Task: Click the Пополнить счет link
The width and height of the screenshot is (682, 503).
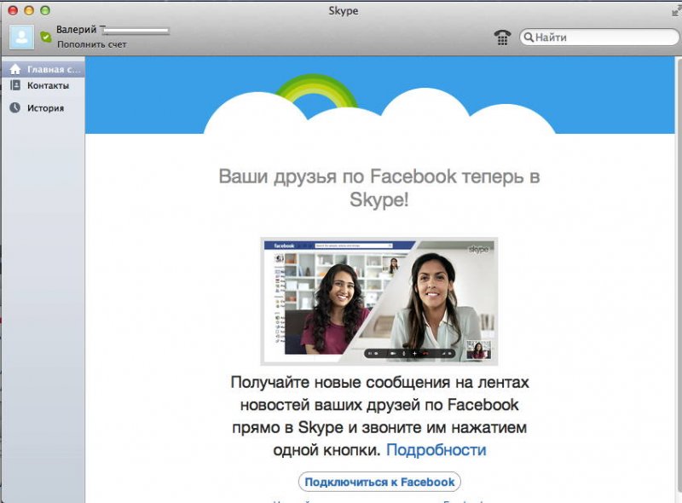Action: (x=92, y=44)
